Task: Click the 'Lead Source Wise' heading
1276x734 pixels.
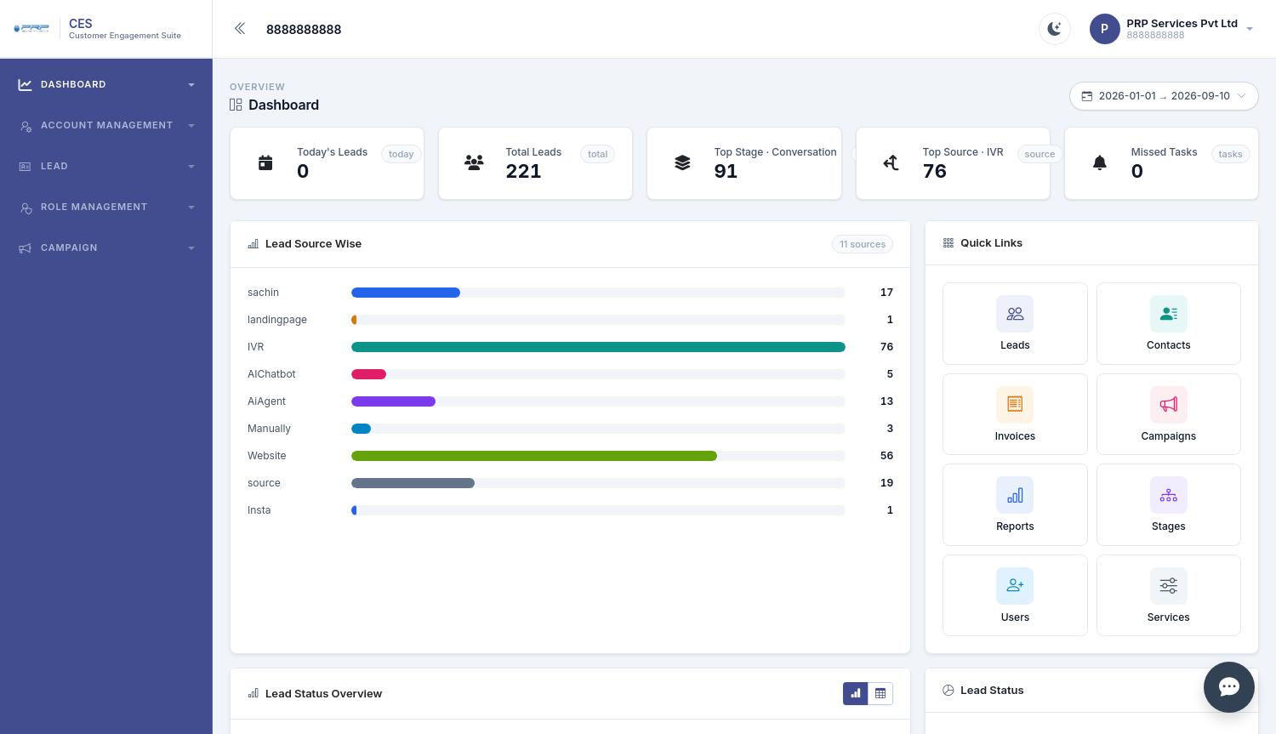Action: 313,244
